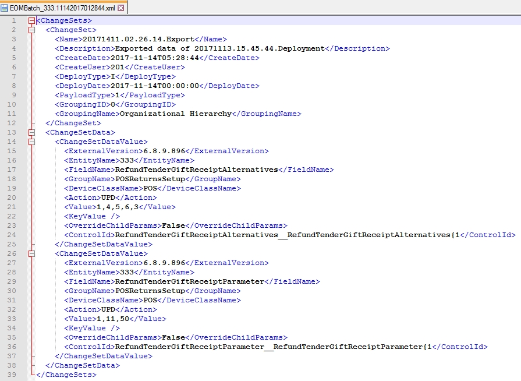Image resolution: width=521 pixels, height=381 pixels.
Task: Click the CreateUser value 201
Action: pos(117,67)
